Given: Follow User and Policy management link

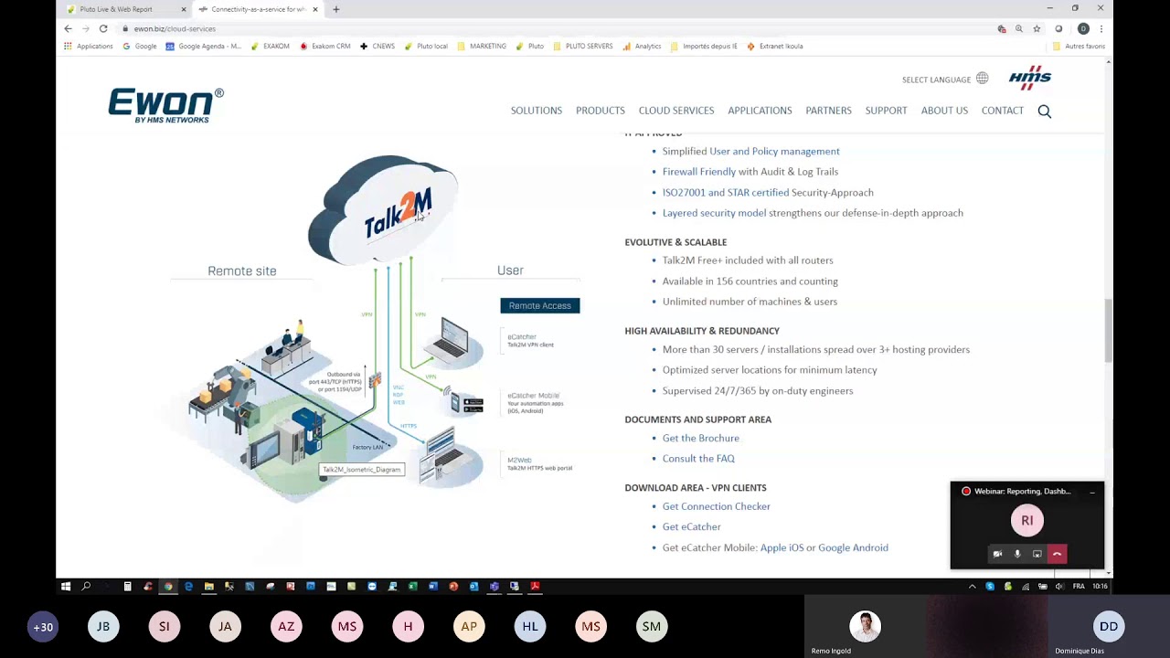Looking at the screenshot, I should [774, 151].
